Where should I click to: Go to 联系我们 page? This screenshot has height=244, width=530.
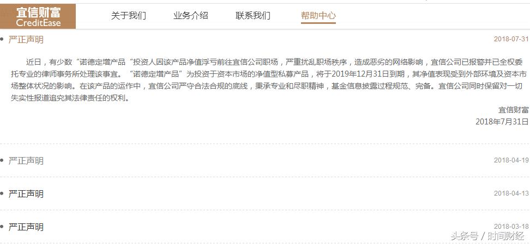point(253,16)
